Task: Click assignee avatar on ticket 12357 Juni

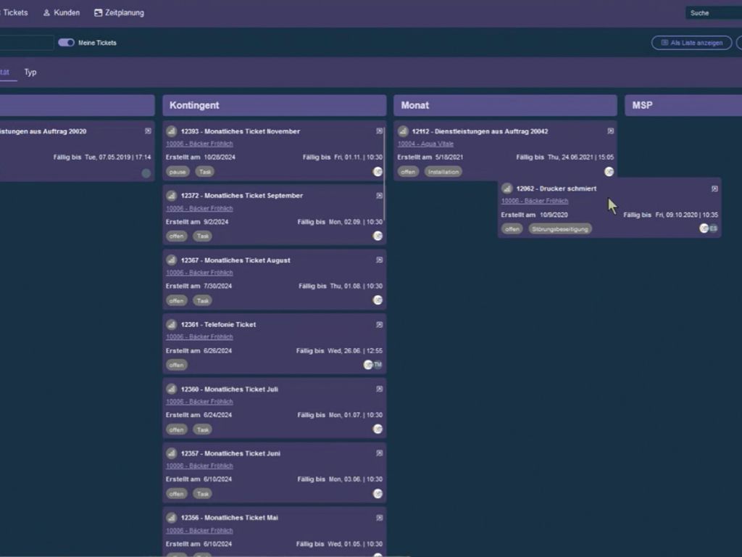Action: [x=378, y=494]
